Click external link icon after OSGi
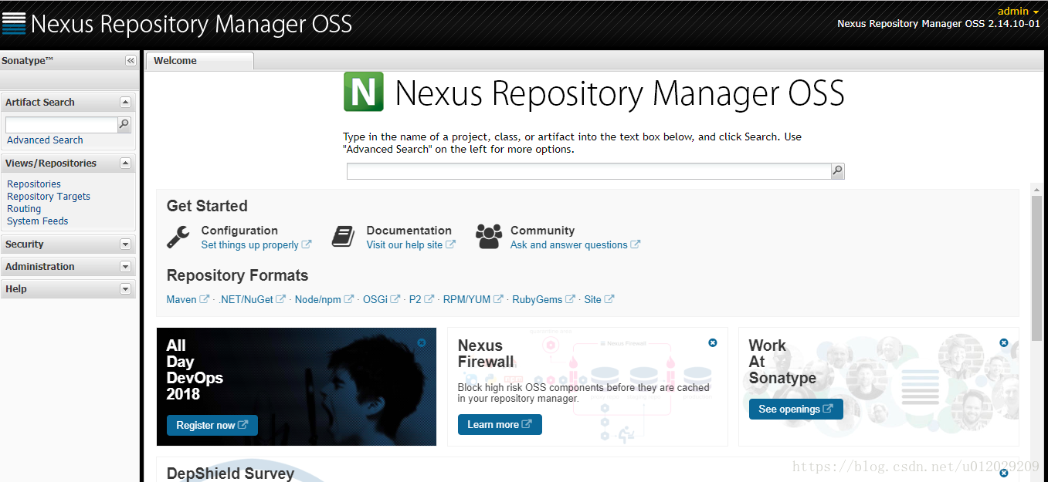Image resolution: width=1048 pixels, height=482 pixels. coord(395,299)
